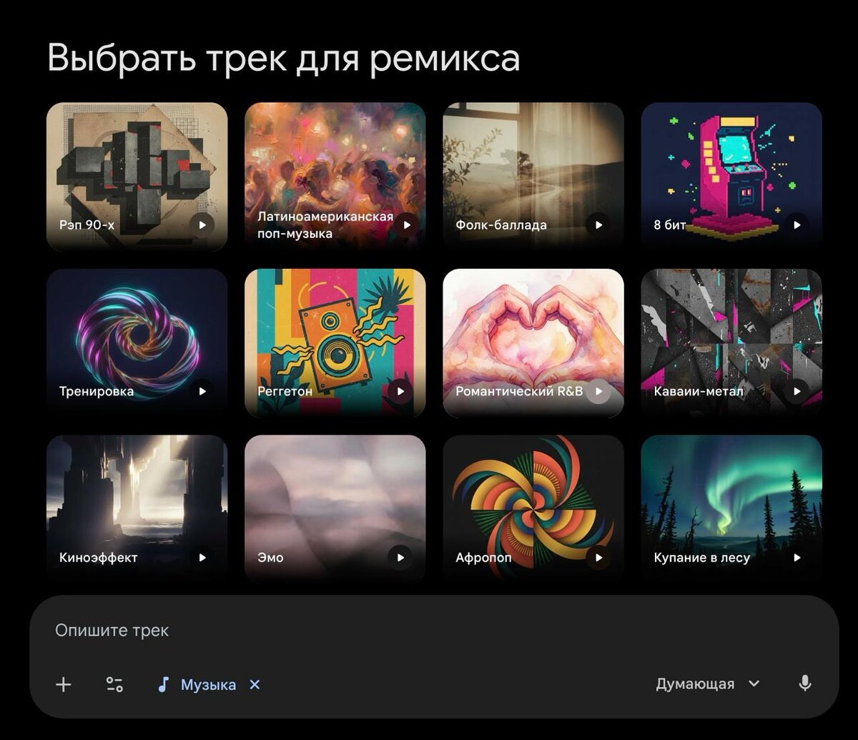The height and width of the screenshot is (740, 858).
Task: Play the Фолк-баллада track preview
Action: tap(598, 225)
